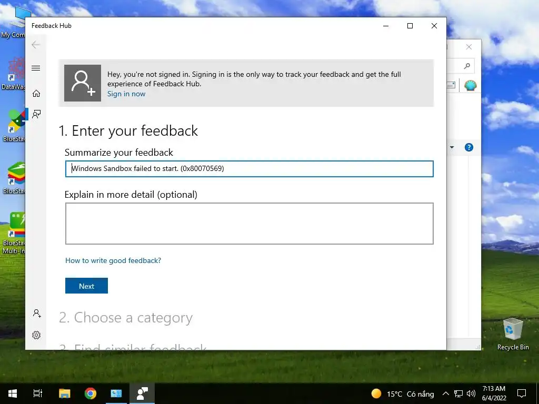Click the sidebar add account icon
The image size is (539, 404).
[37, 314]
